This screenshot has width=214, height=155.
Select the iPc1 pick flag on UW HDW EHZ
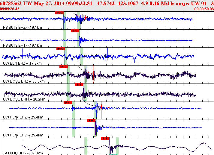click(x=68, y=103)
